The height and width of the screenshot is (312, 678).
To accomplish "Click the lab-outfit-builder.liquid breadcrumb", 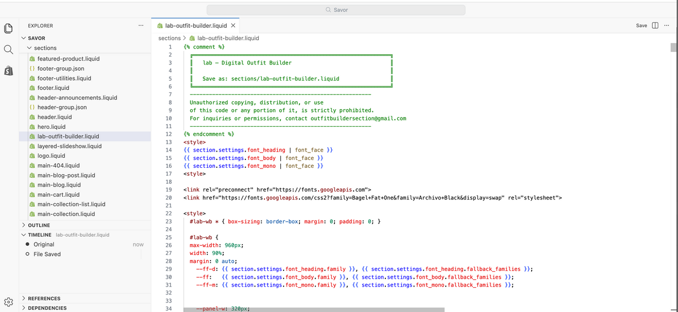I will pyautogui.click(x=223, y=38).
